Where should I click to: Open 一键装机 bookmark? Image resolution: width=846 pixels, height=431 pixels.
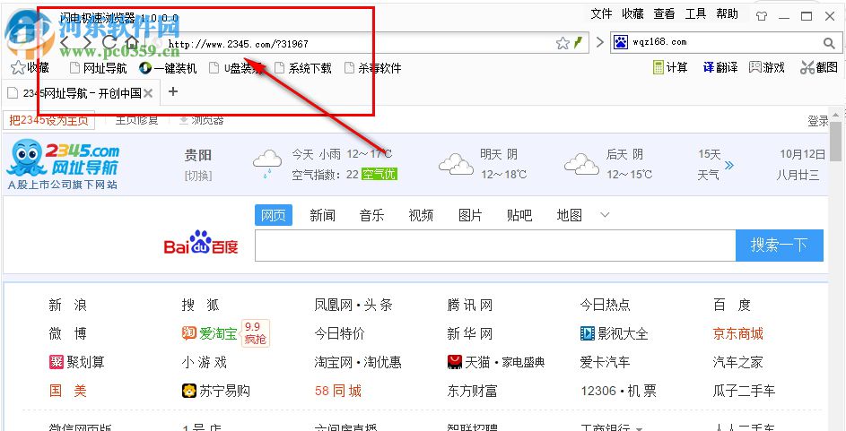point(168,68)
